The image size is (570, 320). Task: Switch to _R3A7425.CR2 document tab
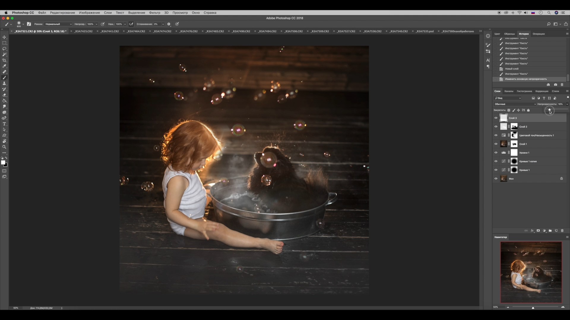tap(84, 31)
